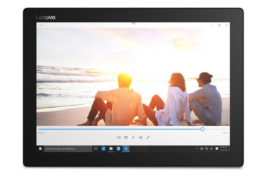Open the network tray icon

[x=206, y=149]
